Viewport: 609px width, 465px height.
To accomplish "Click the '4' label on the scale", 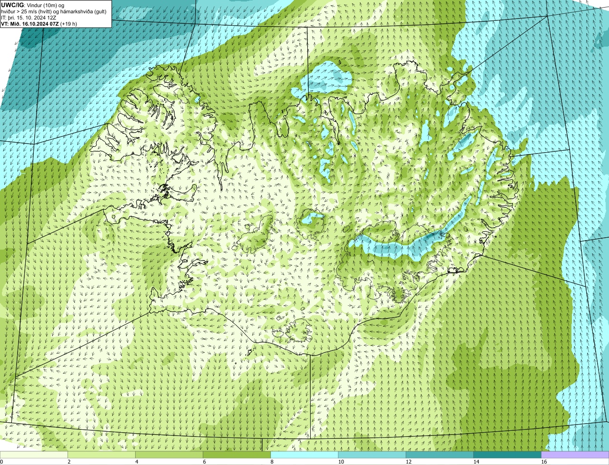I will pos(137,462).
